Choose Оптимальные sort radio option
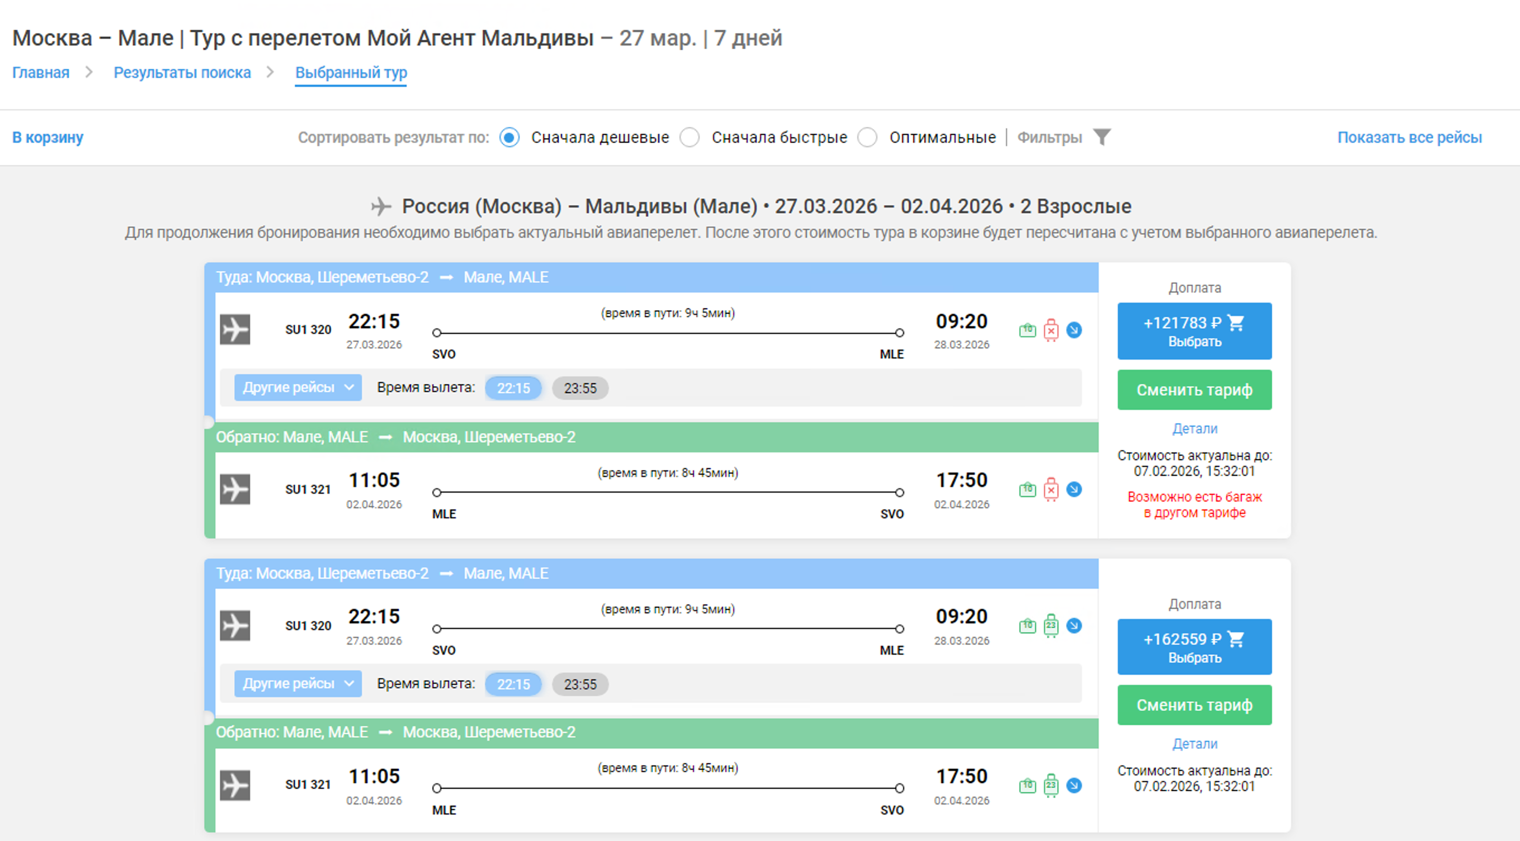Screen dimensions: 1520x841 tap(867, 138)
